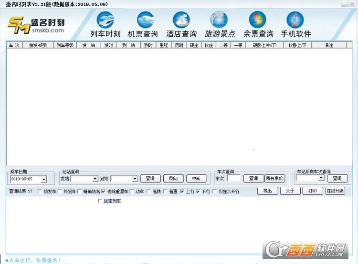Click the 盛名时刻 SM logo
The width and height of the screenshot is (358, 264).
tap(36, 25)
